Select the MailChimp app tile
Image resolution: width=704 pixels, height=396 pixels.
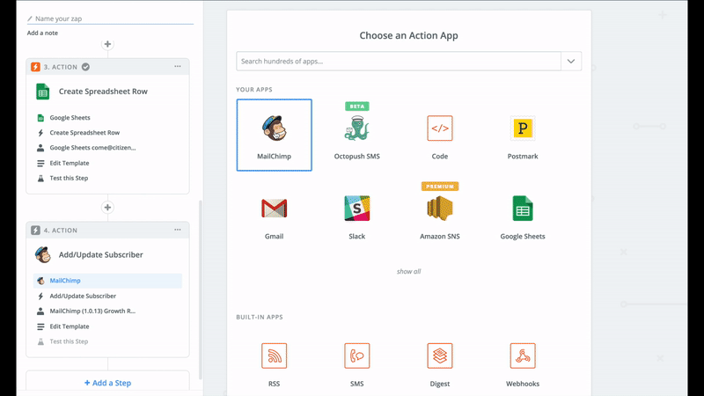point(274,136)
